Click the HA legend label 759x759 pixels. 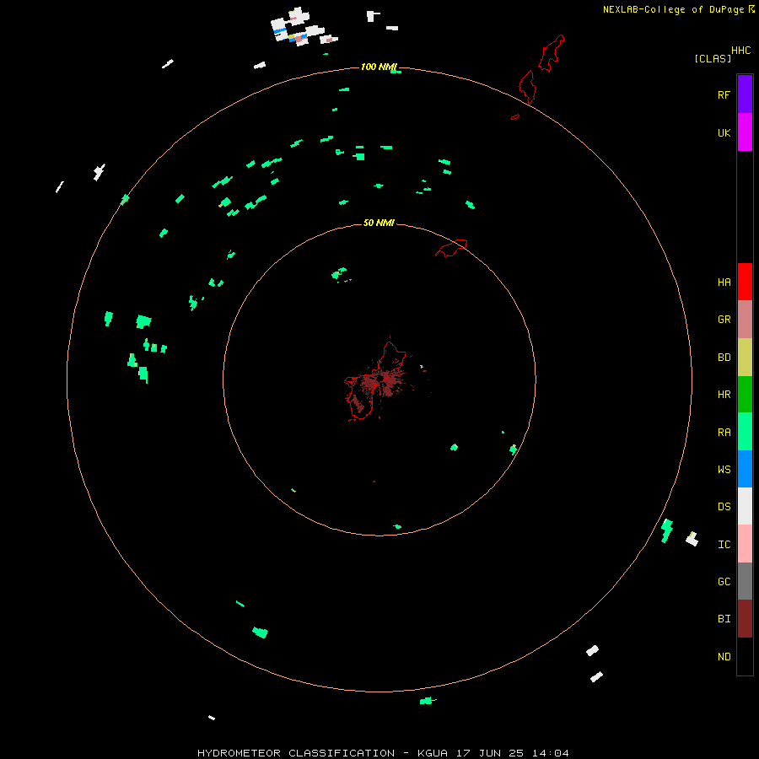tap(724, 282)
